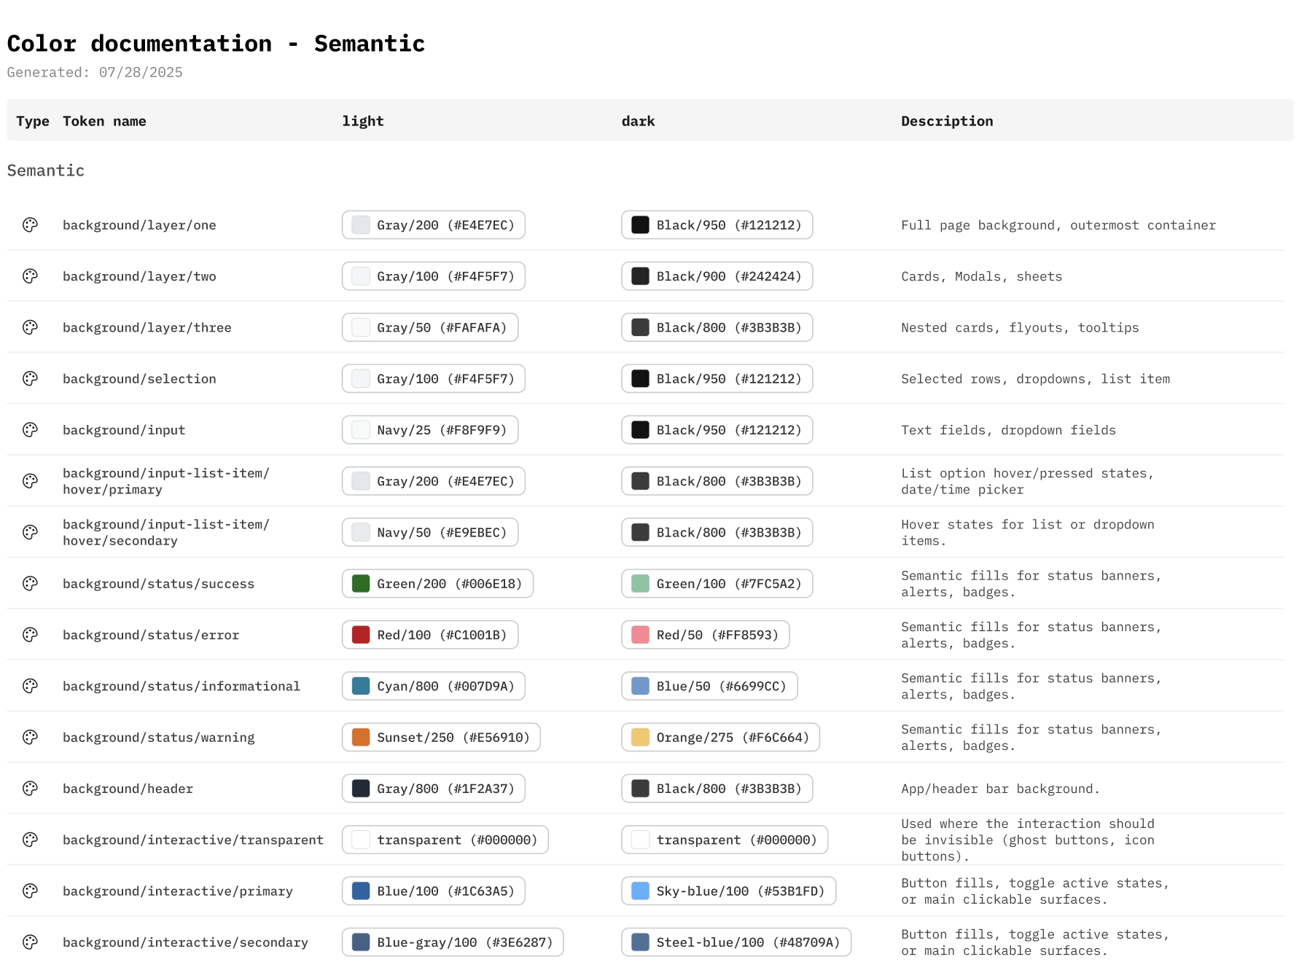Image resolution: width=1299 pixels, height=965 pixels.
Task: Click the dark column header
Action: pos(638,121)
